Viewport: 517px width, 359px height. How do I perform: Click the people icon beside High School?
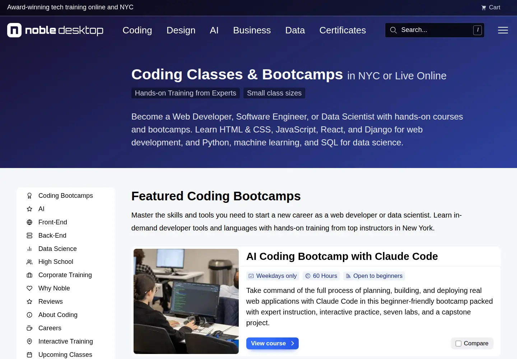tap(29, 262)
